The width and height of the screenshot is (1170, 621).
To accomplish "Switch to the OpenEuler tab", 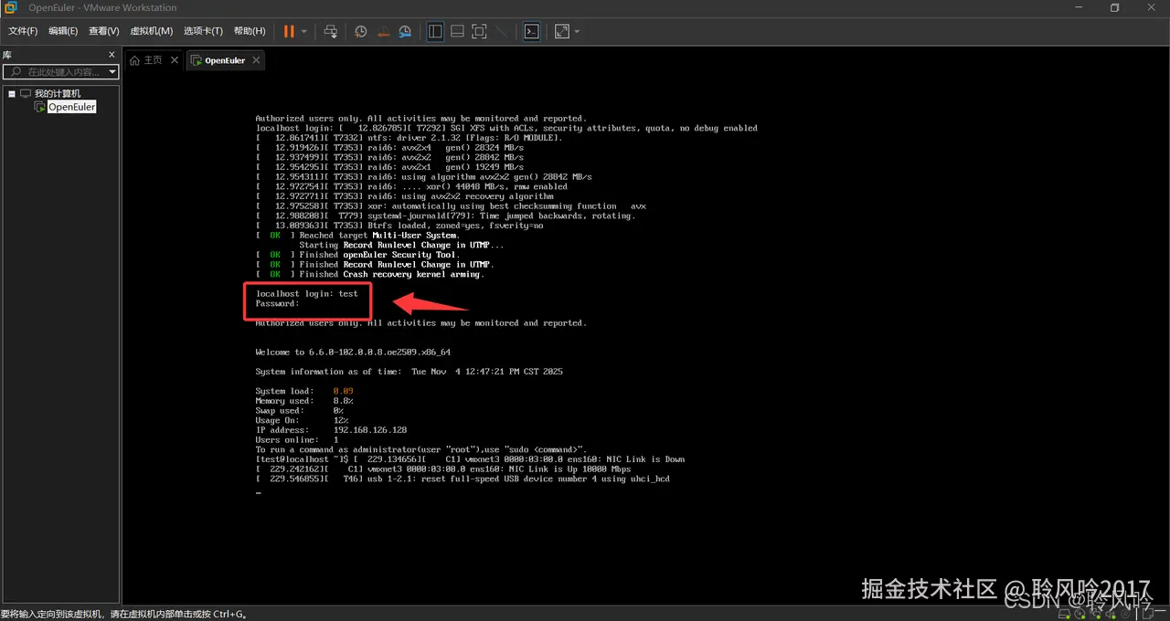I will (225, 60).
